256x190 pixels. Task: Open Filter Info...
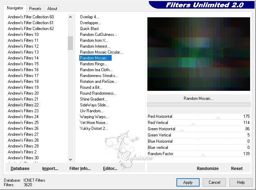pos(80,169)
